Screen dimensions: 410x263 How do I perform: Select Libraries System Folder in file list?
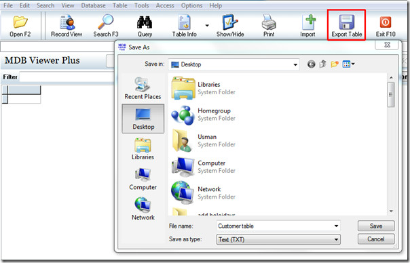tap(204, 88)
